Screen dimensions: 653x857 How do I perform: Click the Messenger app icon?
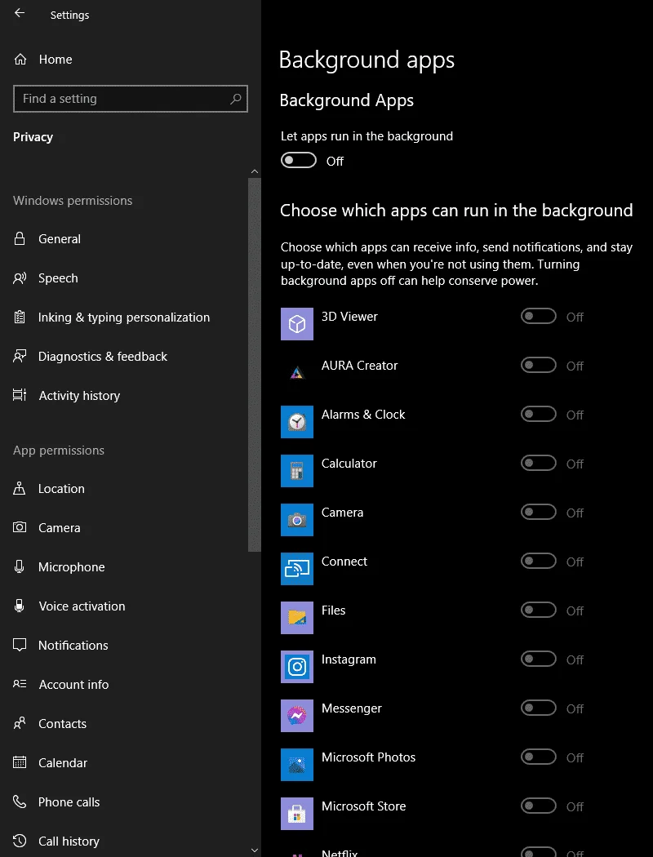click(x=297, y=716)
